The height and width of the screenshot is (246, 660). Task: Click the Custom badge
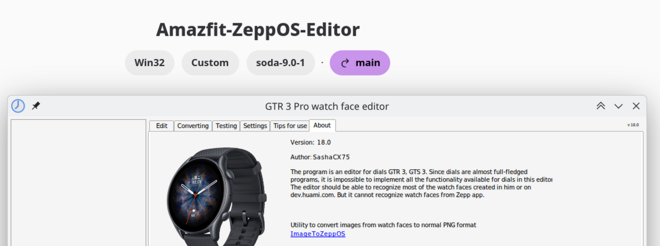210,63
